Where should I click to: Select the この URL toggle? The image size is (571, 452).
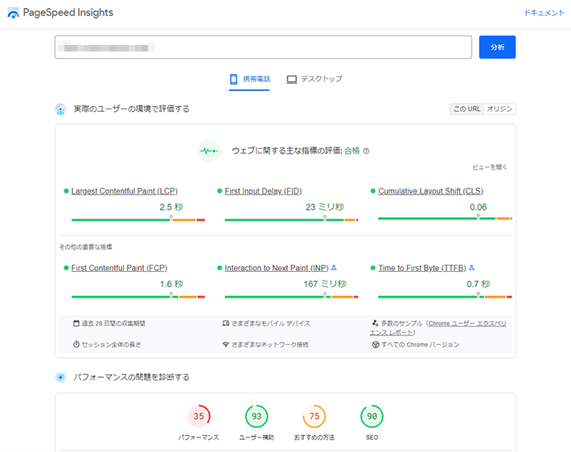point(466,109)
